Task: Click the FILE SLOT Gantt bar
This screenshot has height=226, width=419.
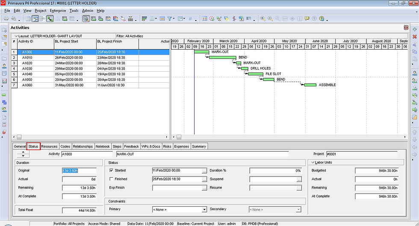Action: 256,74
